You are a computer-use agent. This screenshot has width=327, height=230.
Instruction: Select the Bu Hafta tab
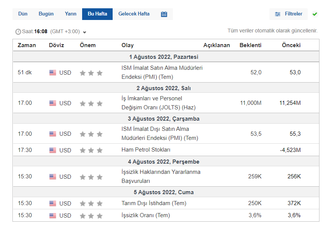tap(97, 14)
